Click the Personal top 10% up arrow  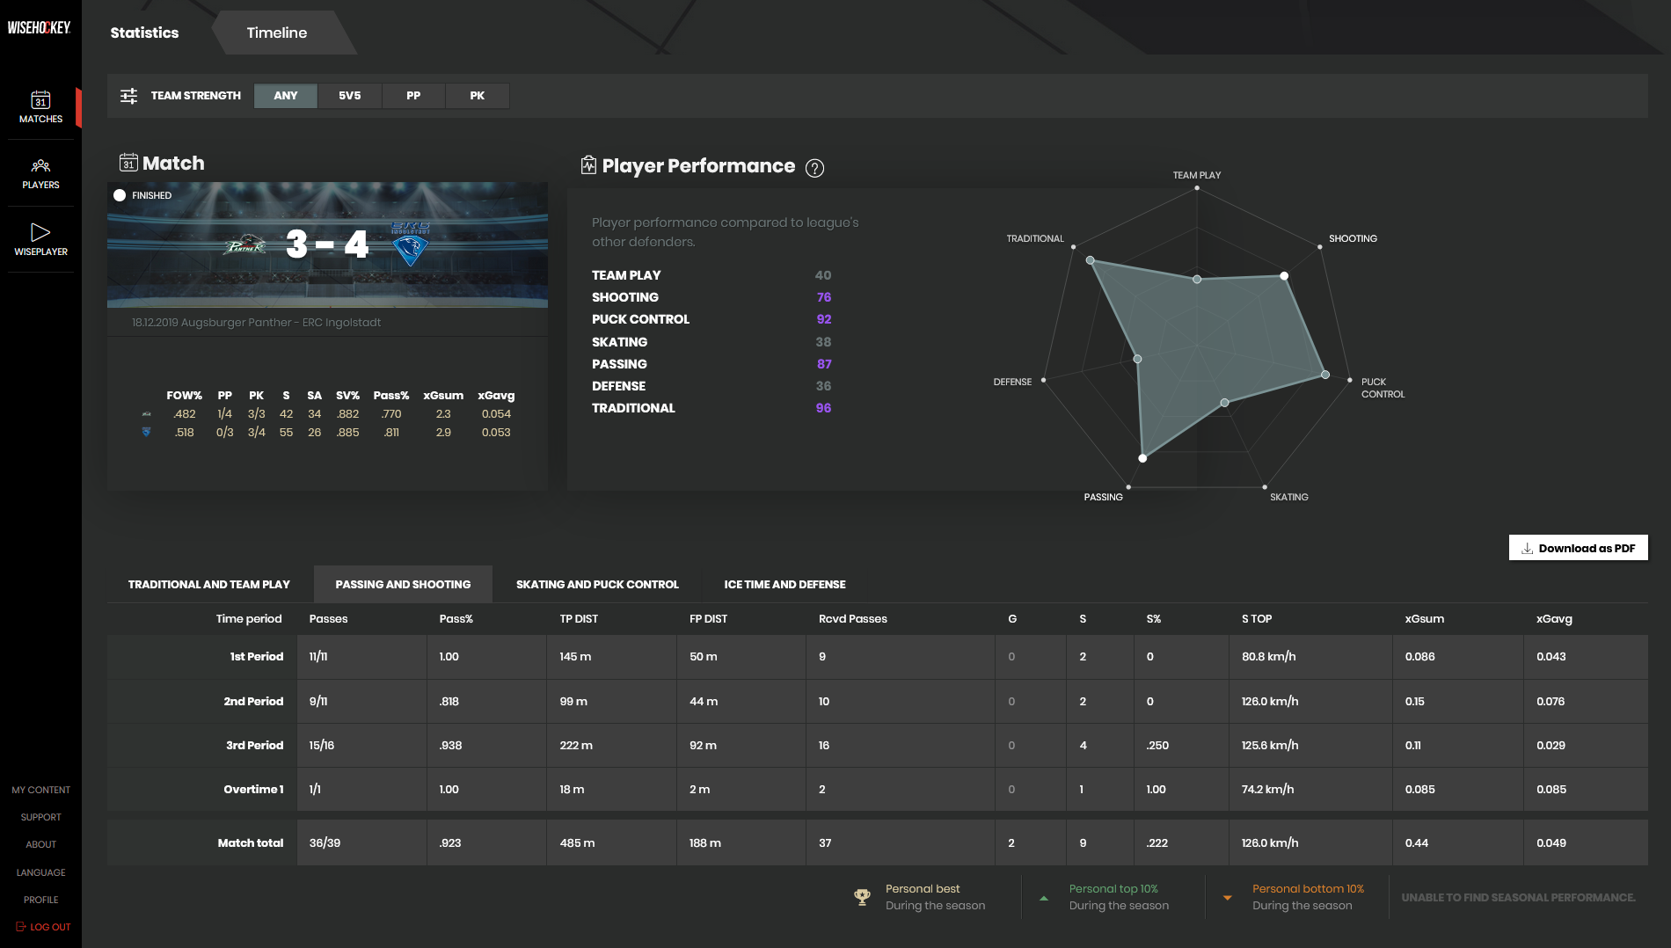point(1044,898)
